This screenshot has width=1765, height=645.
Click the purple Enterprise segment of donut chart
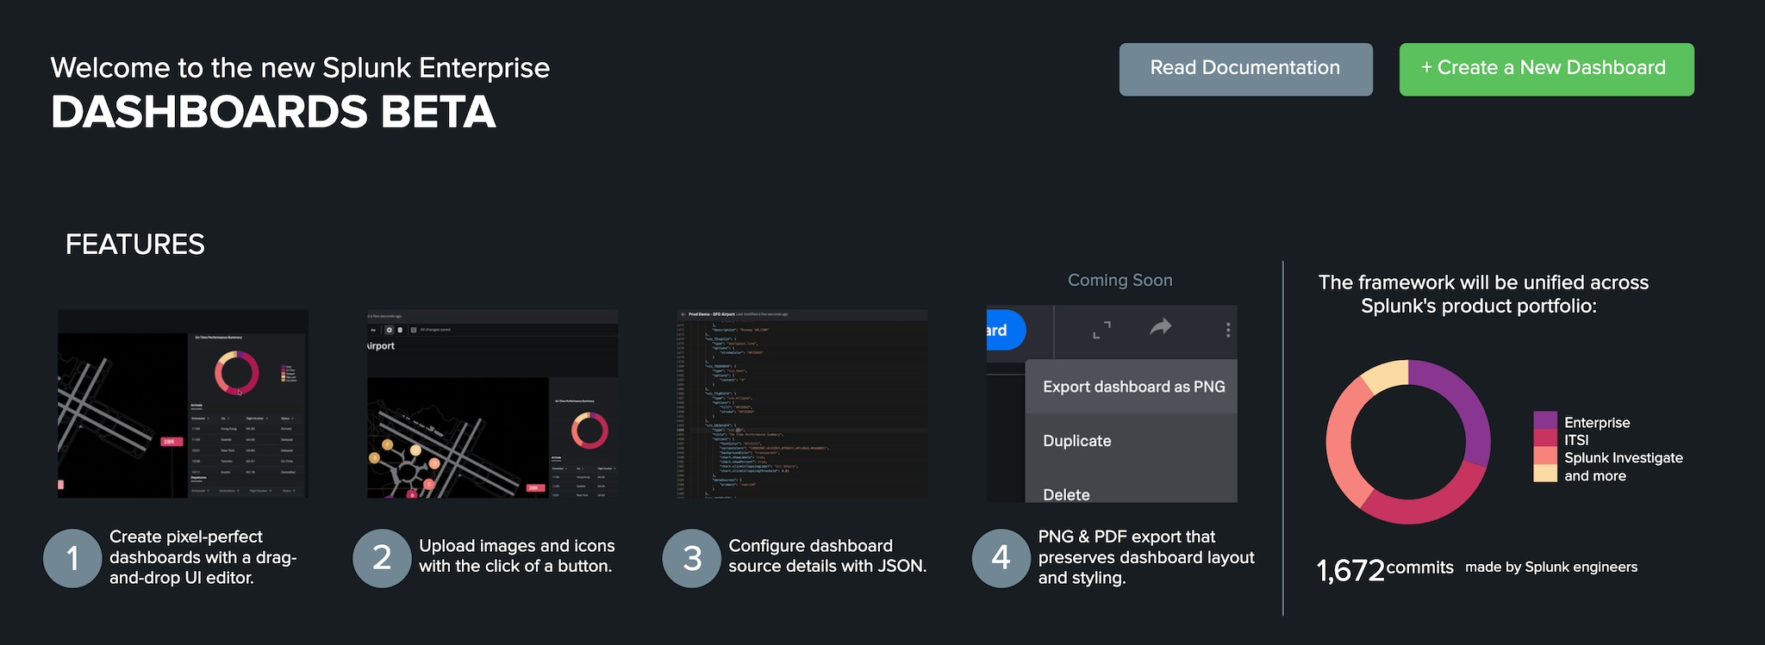(1468, 403)
